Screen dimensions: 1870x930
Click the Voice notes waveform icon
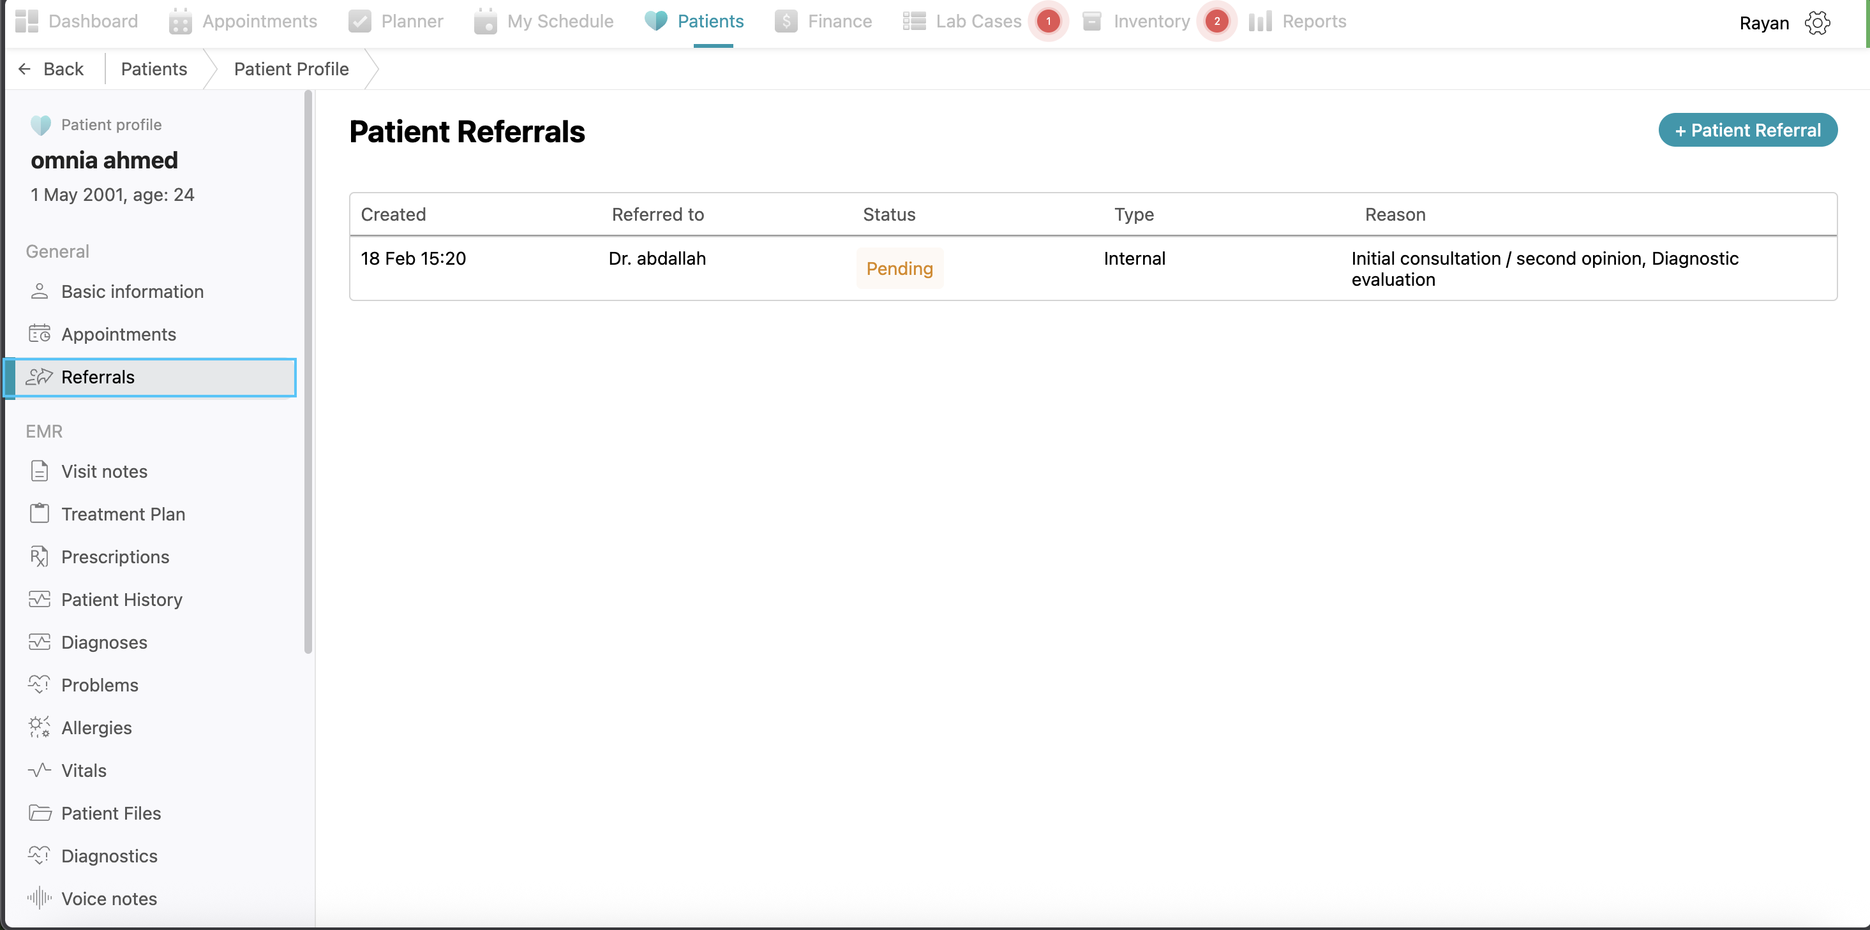coord(39,898)
